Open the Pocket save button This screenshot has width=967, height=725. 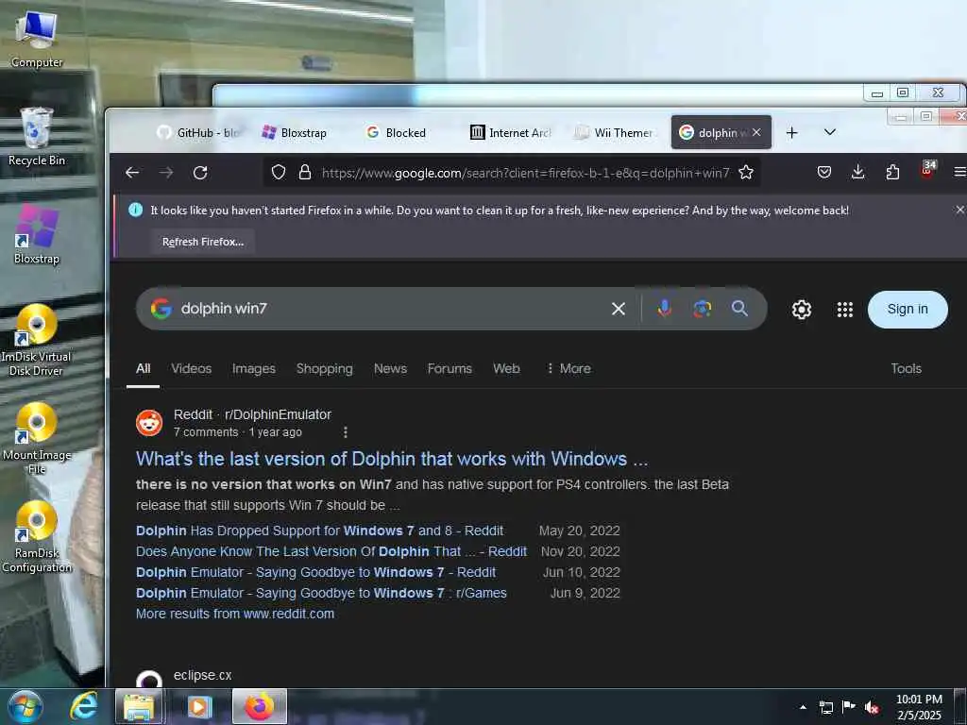pos(823,173)
